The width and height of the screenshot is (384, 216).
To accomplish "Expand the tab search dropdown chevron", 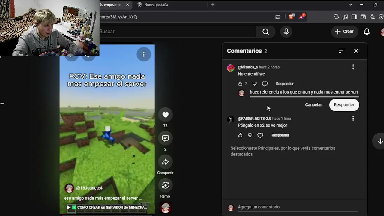I will coord(351,5).
